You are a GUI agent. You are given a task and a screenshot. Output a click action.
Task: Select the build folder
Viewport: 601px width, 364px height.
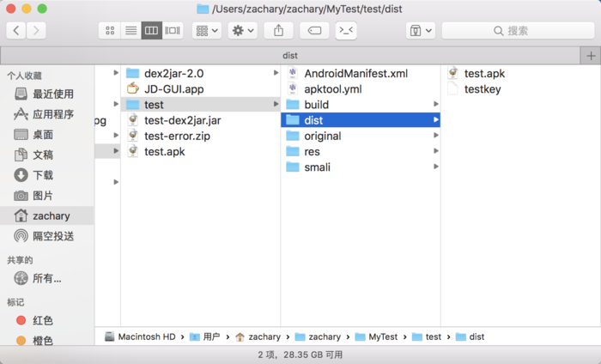361,105
